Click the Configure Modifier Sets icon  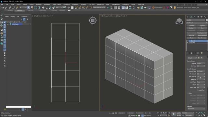pos(201,53)
